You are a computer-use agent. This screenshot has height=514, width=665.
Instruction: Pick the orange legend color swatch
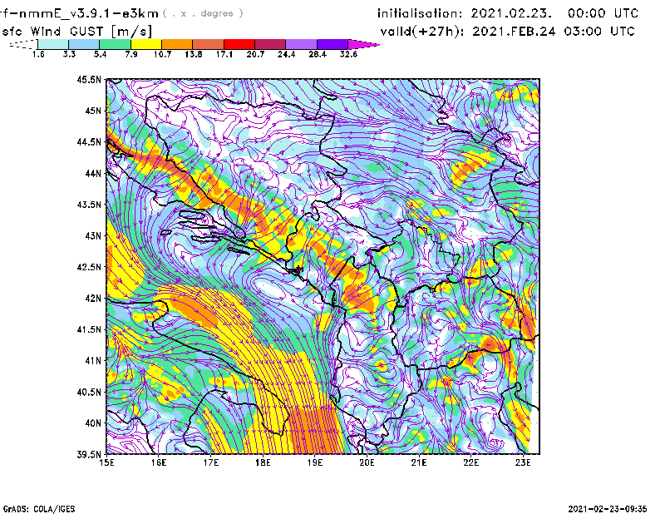[x=177, y=45]
